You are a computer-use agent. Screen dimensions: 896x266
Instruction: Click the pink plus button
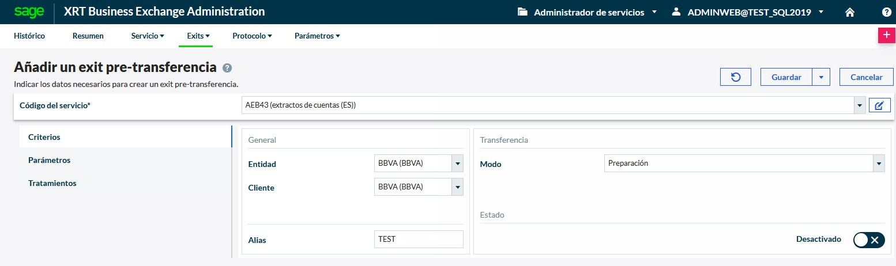886,35
